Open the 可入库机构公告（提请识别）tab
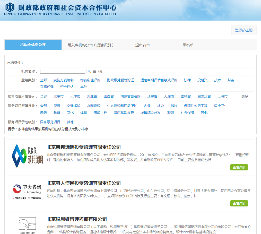The height and width of the screenshot is (234, 261). pos(91,45)
